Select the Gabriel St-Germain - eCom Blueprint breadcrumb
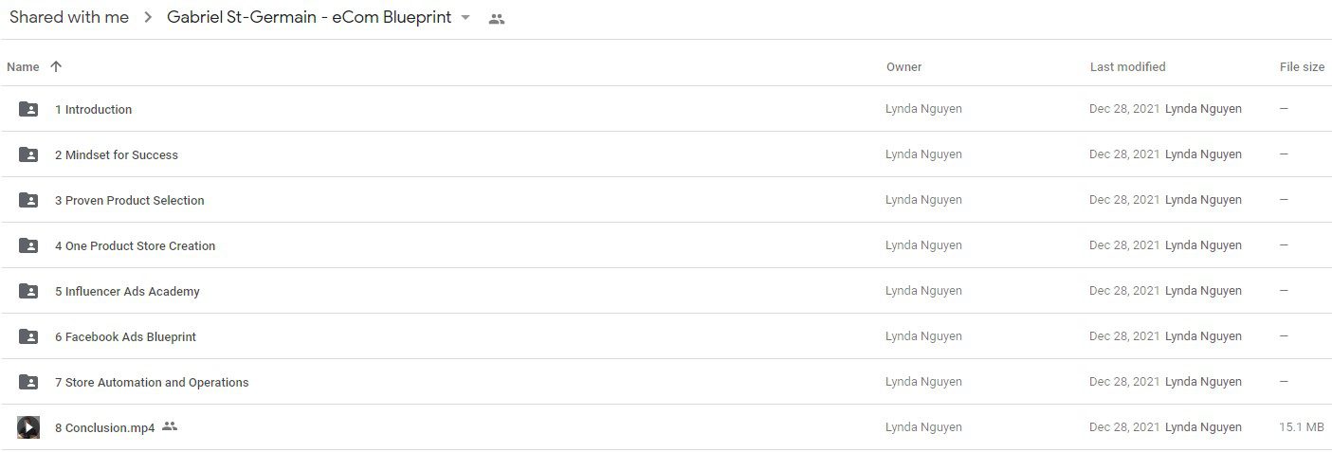Screen dimensions: 1332x452 click(309, 17)
